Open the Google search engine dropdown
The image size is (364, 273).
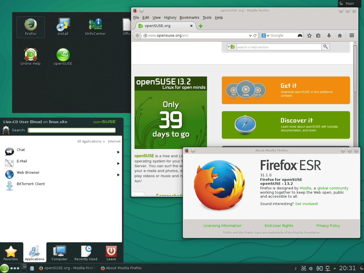pos(265,36)
